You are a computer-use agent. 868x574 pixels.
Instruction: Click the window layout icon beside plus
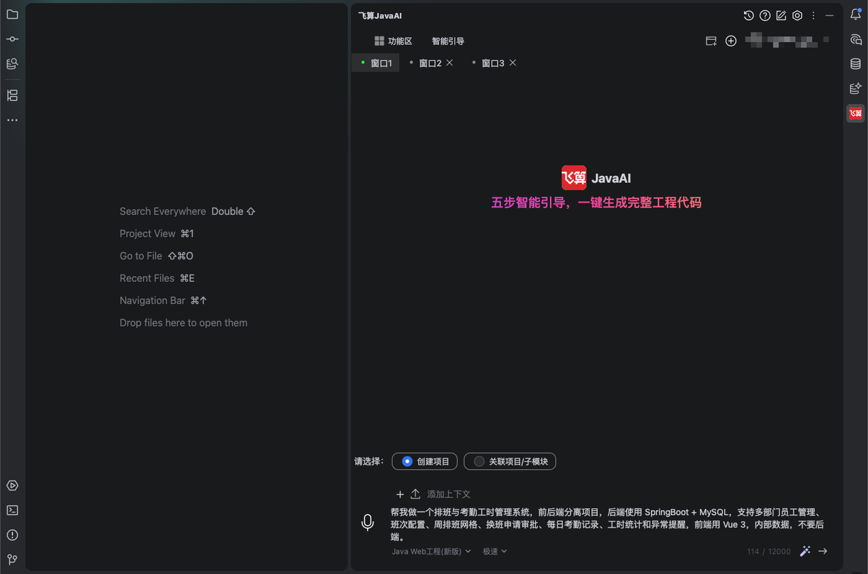tap(711, 41)
